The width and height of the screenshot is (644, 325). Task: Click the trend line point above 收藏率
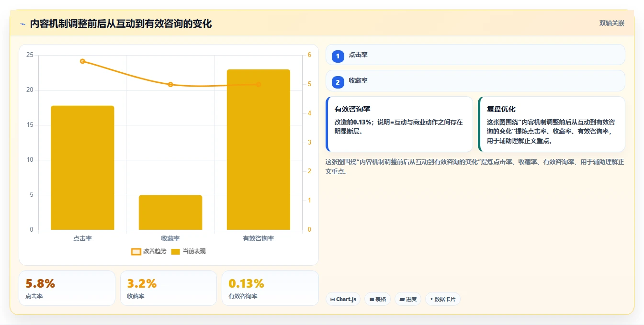click(x=170, y=84)
